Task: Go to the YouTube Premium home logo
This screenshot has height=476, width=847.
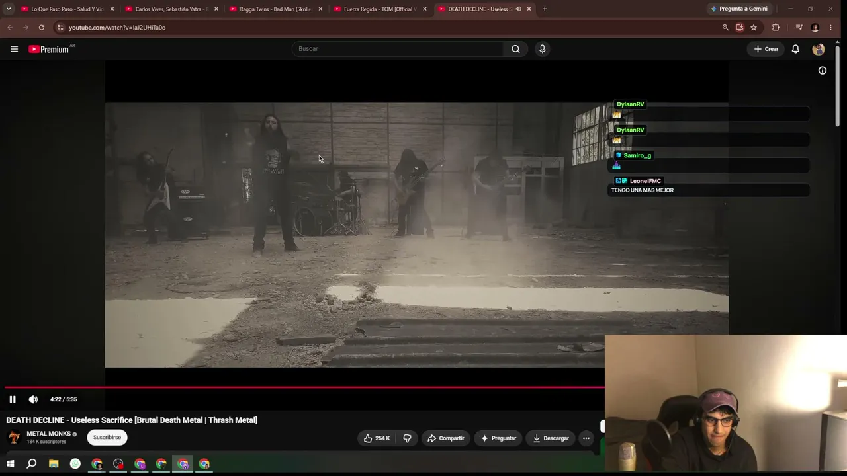Action: pos(49,49)
